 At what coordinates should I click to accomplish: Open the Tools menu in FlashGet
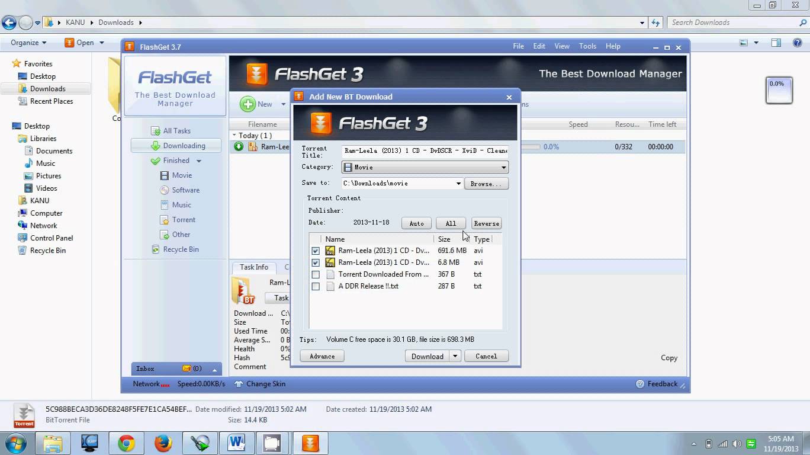pyautogui.click(x=587, y=46)
